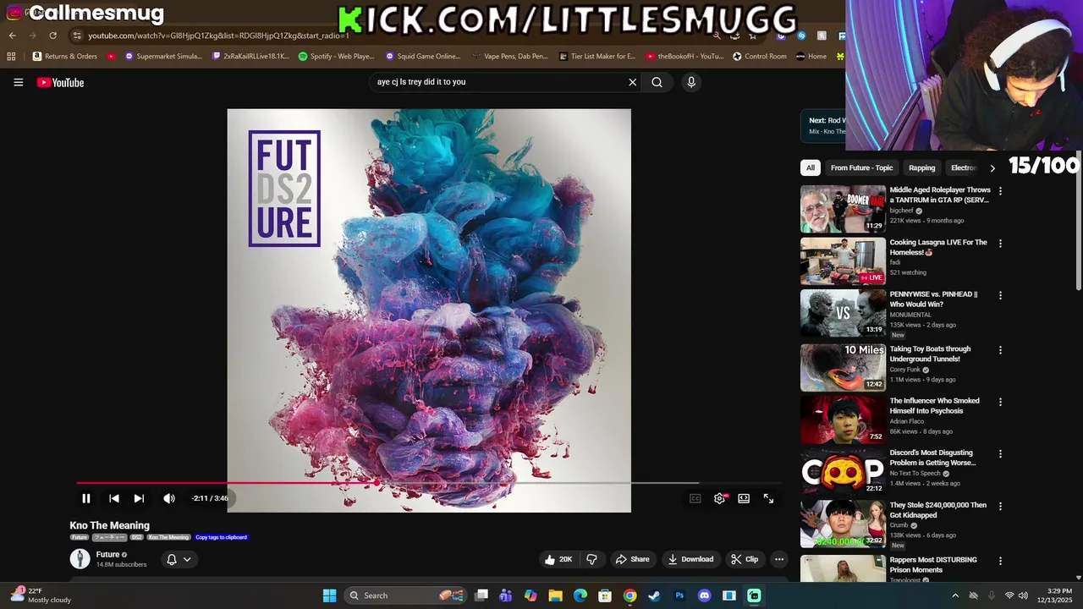Click Copy tags to clipboard button

coord(221,537)
